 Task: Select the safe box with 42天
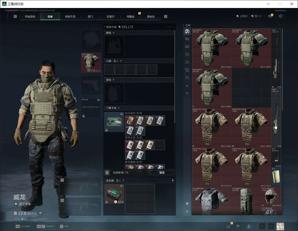[x=114, y=194]
